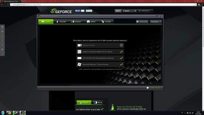Click the Windows logo in OS row
This screenshot has width=204, height=115.
(x=79, y=64)
